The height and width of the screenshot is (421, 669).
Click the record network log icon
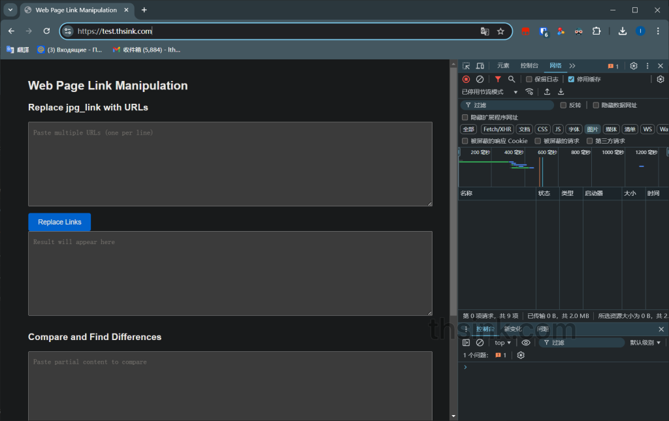[x=466, y=79]
